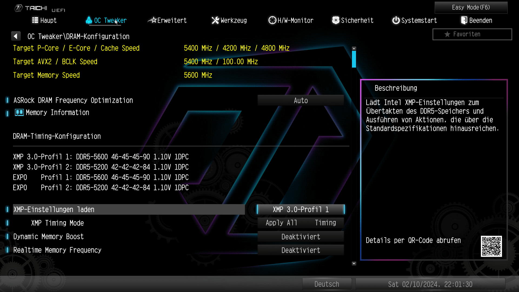This screenshot has height=292, width=519.
Task: Click the Sicherheit shield icon
Action: (x=336, y=20)
